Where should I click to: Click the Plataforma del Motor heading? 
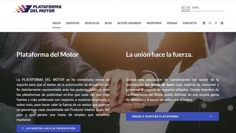(47, 55)
